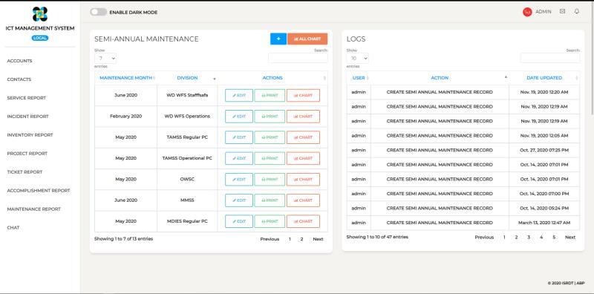This screenshot has height=294, width=594.
Task: Open Accounts in the sidebar
Action: [x=20, y=61]
